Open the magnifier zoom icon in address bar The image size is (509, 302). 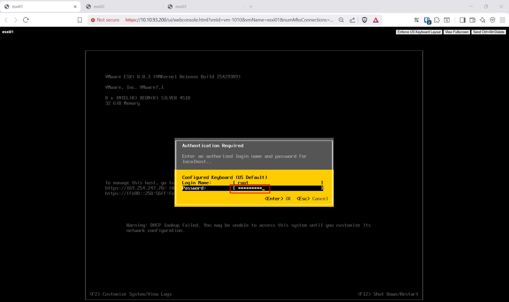[341, 20]
